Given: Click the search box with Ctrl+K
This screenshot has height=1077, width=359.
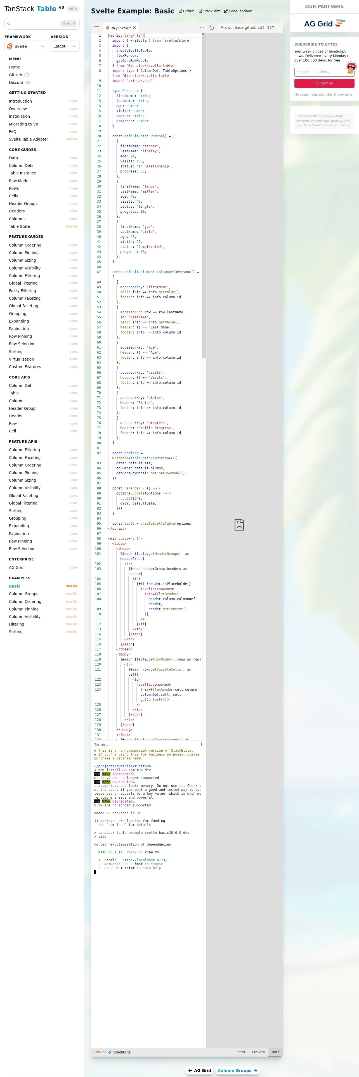Looking at the screenshot, I should click(x=42, y=24).
